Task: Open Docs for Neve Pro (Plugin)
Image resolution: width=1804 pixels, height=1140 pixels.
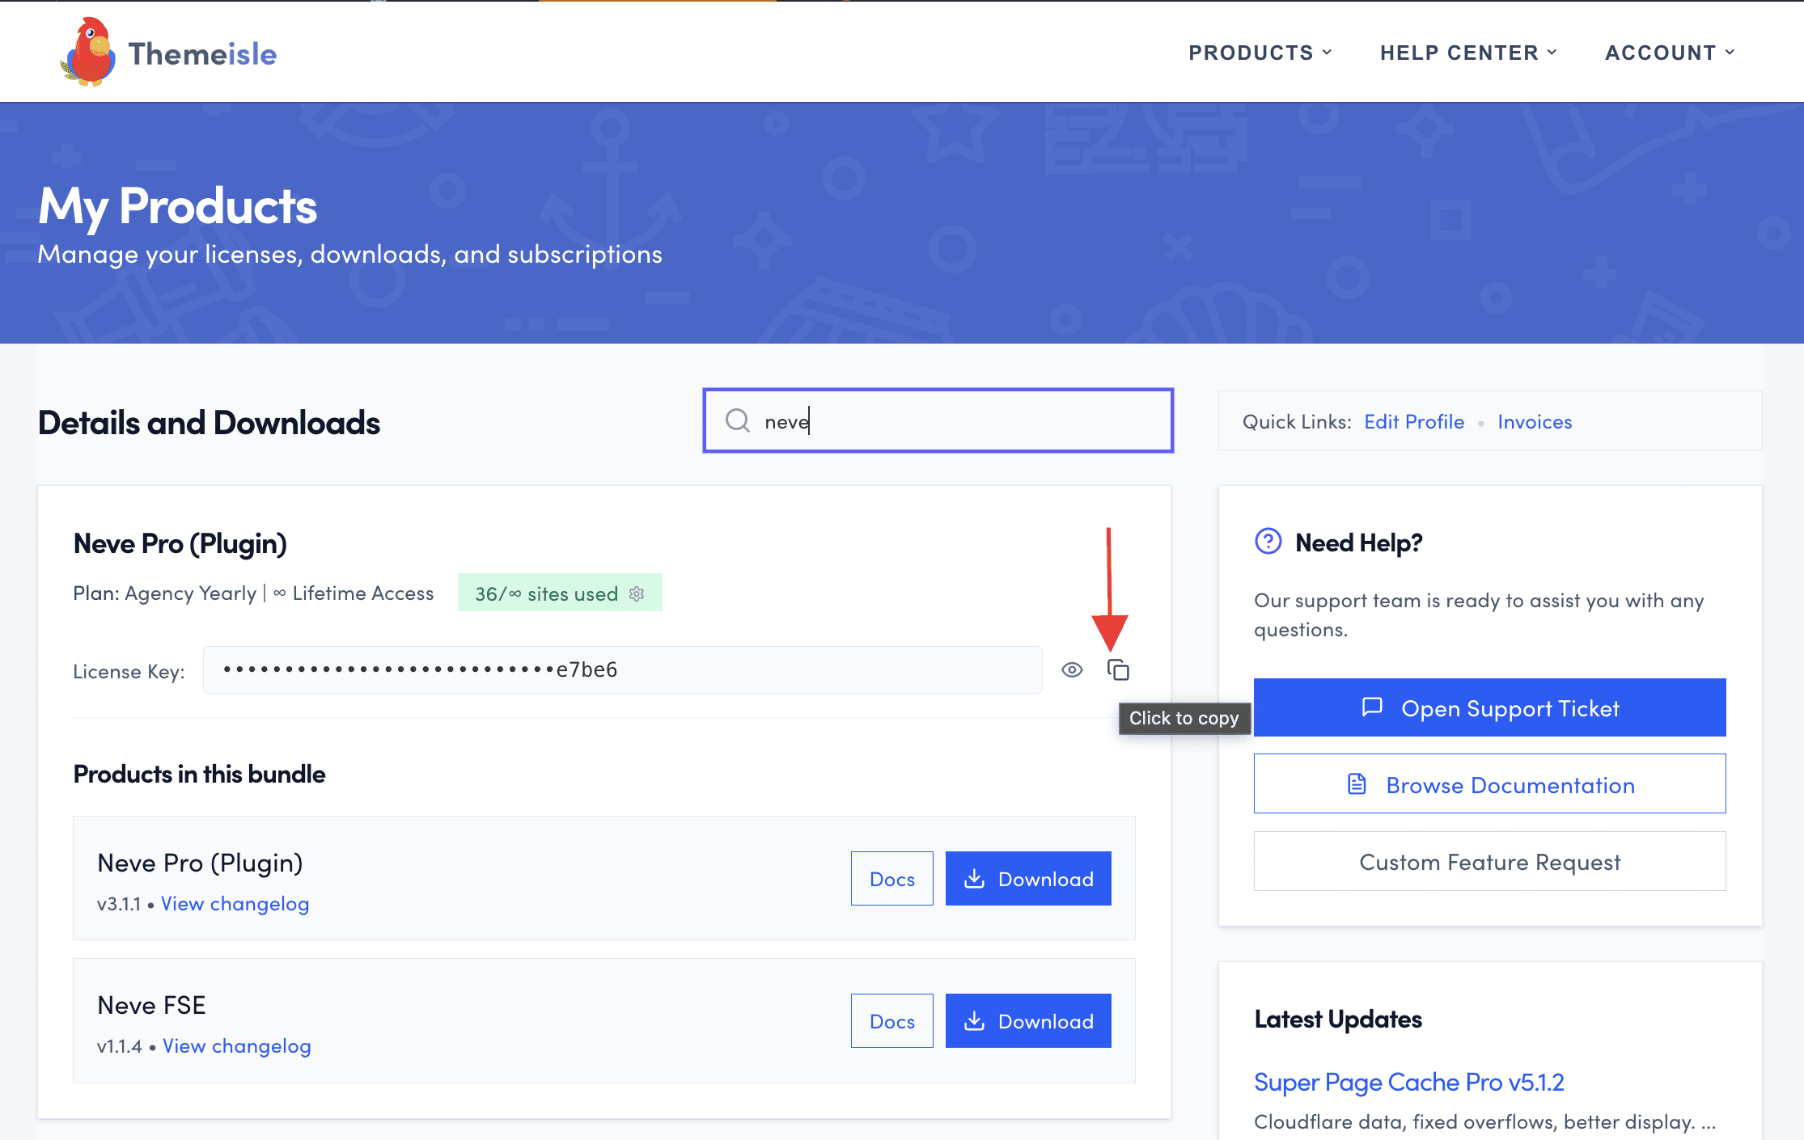Action: (891, 878)
